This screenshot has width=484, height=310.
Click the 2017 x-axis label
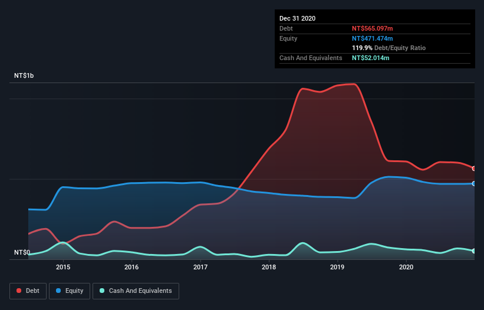click(x=200, y=267)
